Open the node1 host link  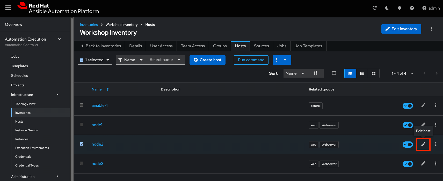point(97,125)
